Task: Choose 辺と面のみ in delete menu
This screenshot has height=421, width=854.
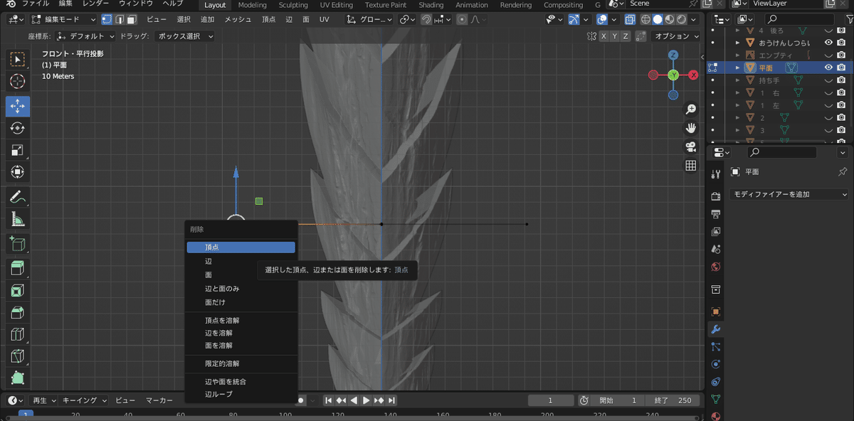Action: click(241, 289)
